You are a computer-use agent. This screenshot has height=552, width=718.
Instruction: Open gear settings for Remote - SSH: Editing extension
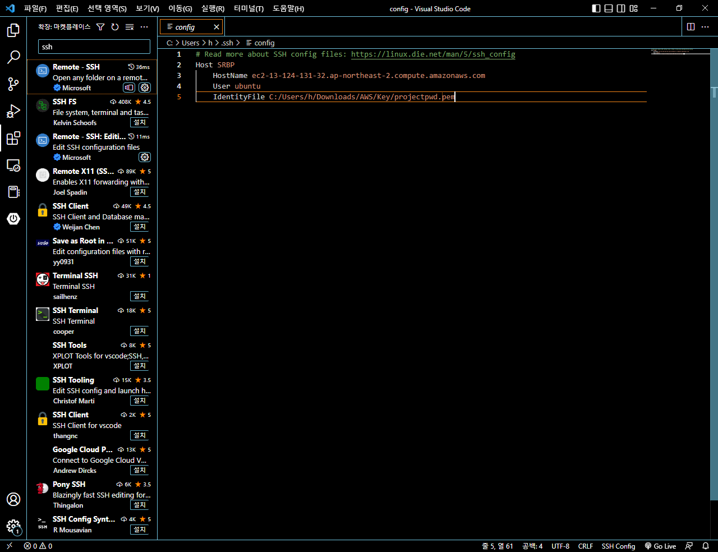click(x=145, y=157)
